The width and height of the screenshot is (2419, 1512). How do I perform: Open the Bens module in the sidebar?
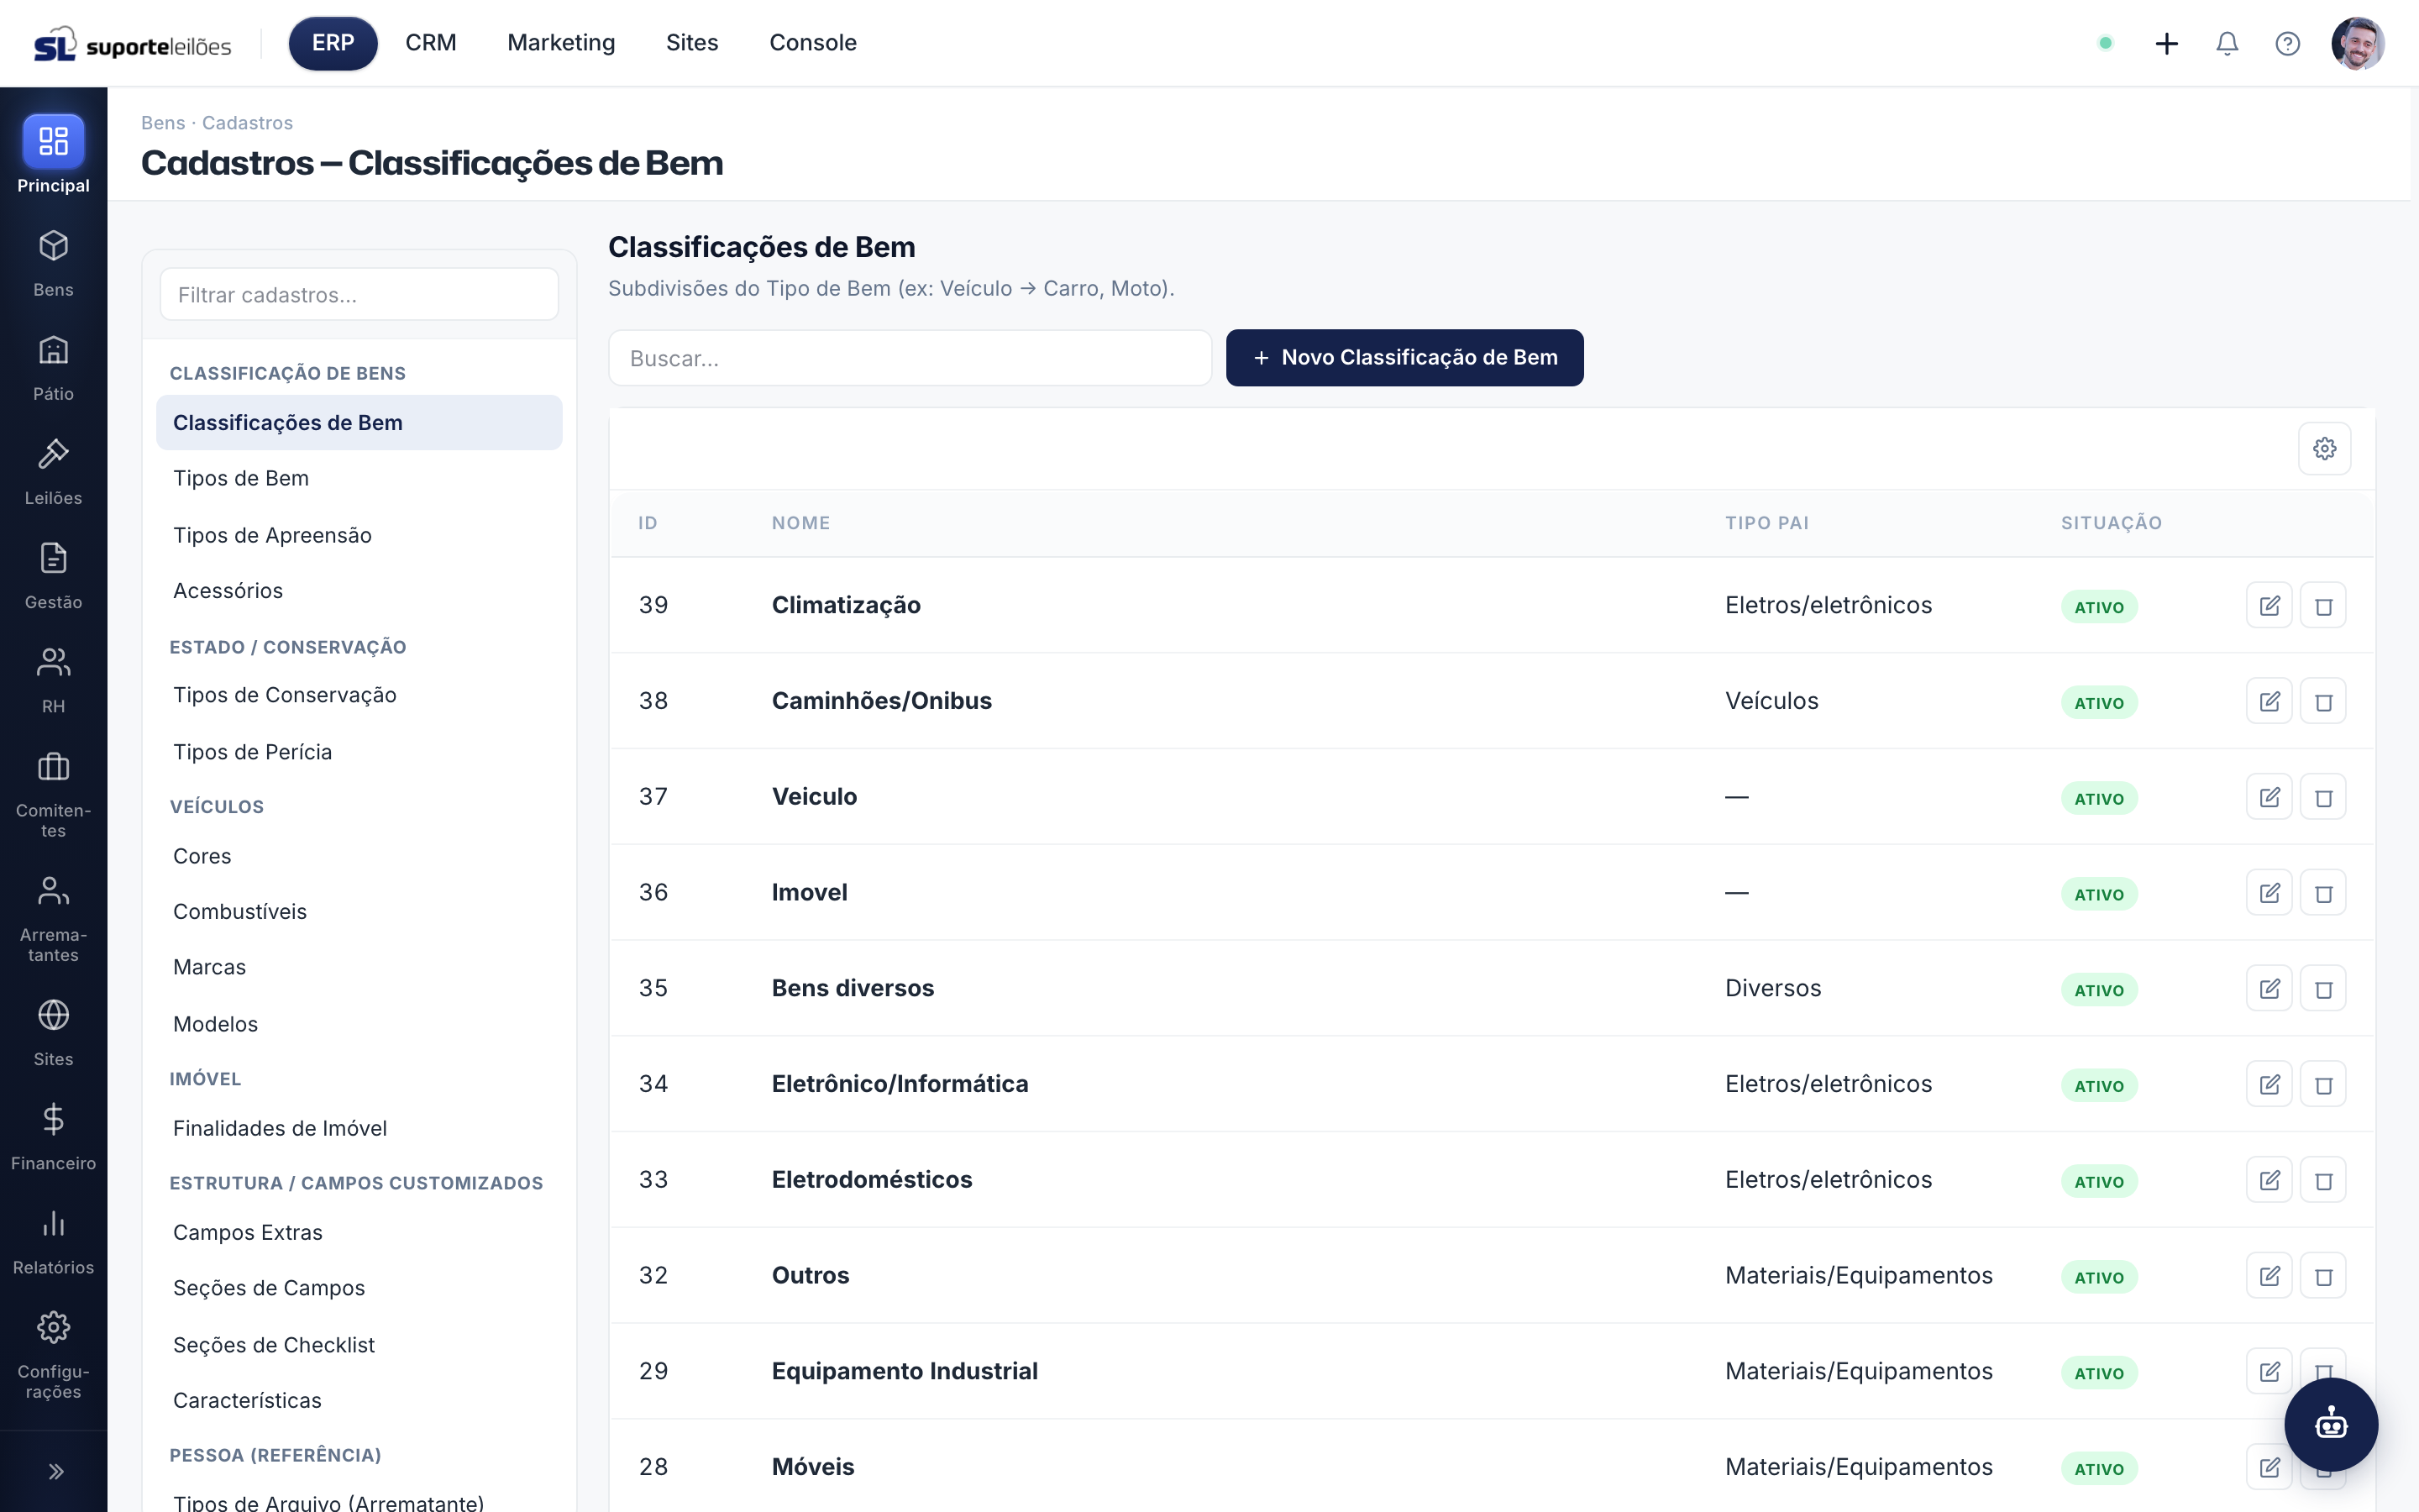pos(53,264)
